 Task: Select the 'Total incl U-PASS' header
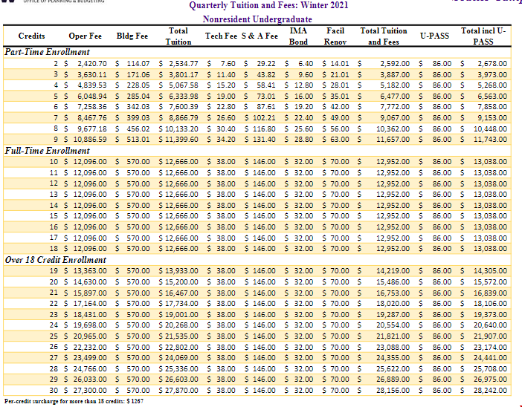tap(483, 36)
